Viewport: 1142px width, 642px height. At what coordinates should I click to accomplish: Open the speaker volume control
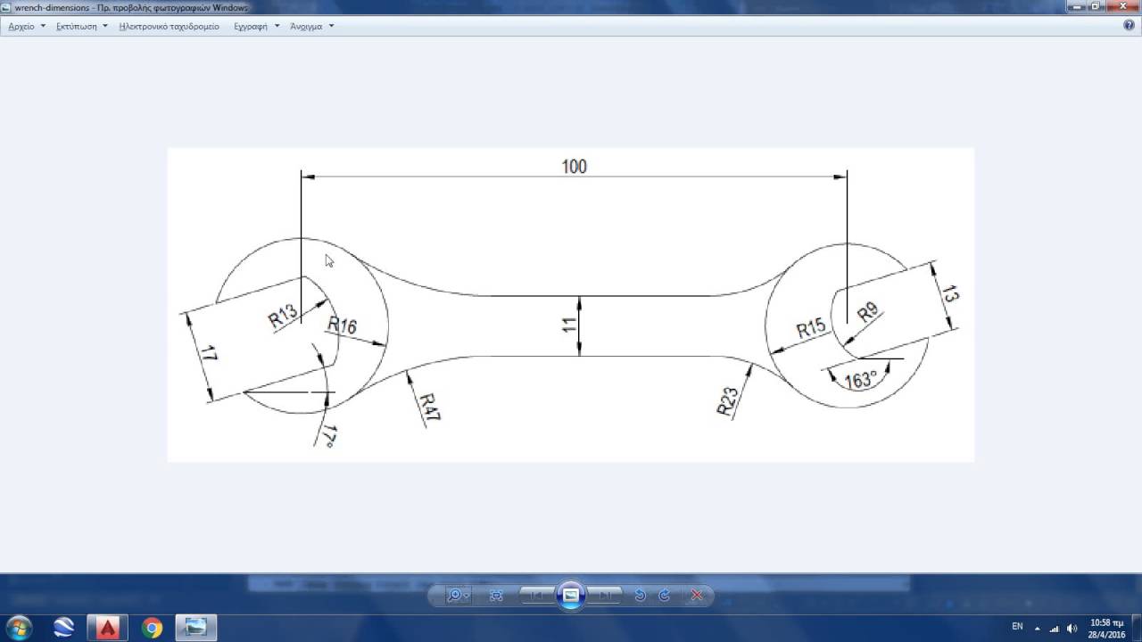point(1072,628)
